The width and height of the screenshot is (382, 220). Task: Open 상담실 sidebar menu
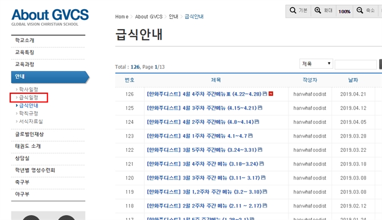(x=22, y=159)
